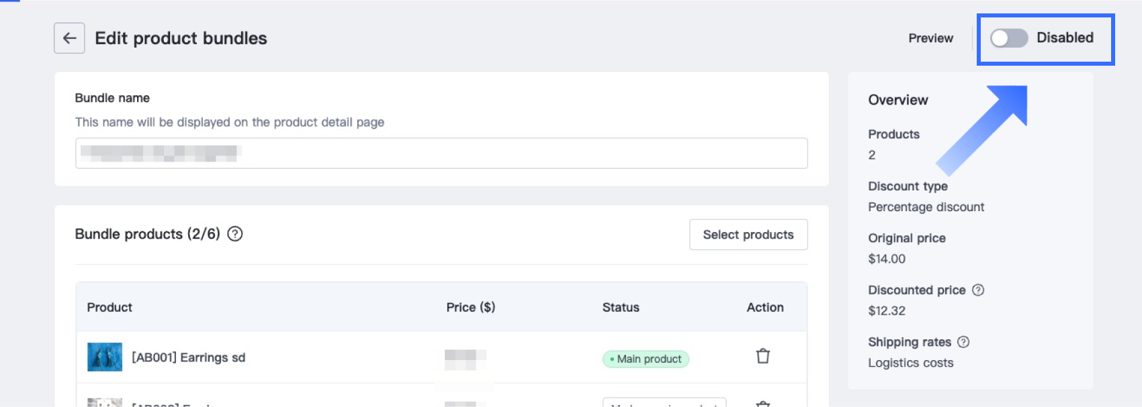Click the $12.32 discounted price value
Viewport: 1142px width, 407px height.
887,311
